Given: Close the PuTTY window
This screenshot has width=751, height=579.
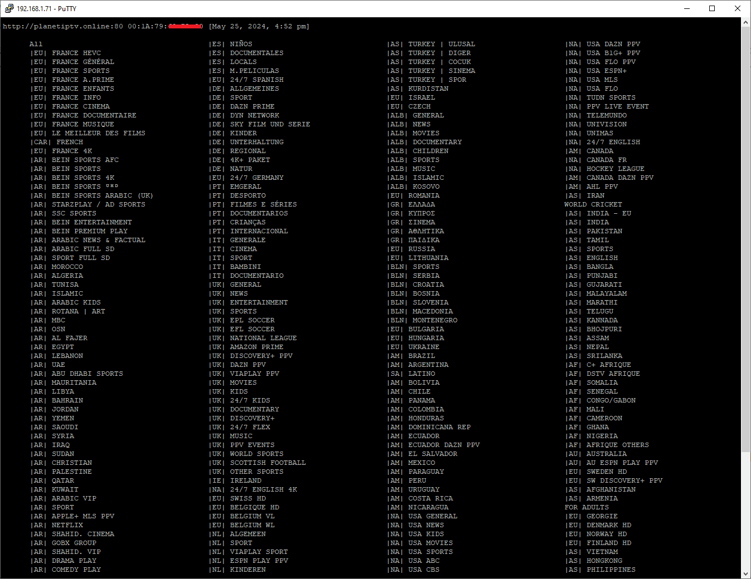Looking at the screenshot, I should pos(738,8).
